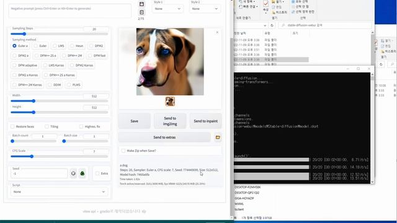Check Make Zip when Save

[123, 151]
